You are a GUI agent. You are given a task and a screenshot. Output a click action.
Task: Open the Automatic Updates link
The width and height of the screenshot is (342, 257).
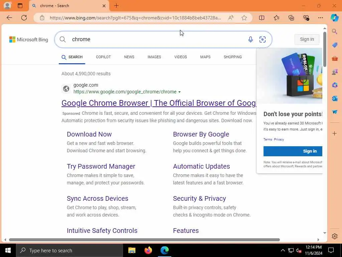click(201, 166)
